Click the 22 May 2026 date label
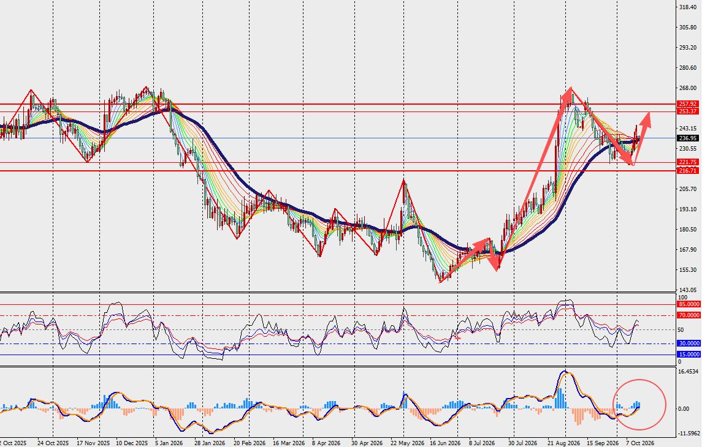This screenshot has height=447, width=702. 406,443
